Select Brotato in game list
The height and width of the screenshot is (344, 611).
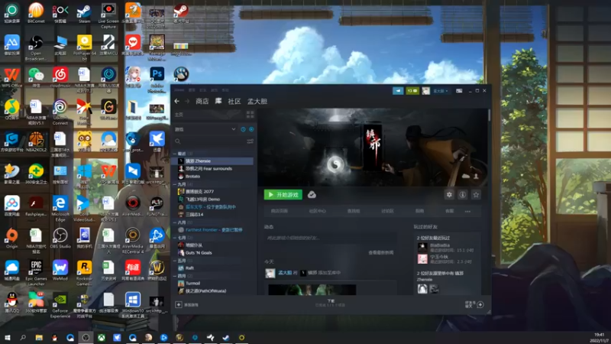tap(192, 177)
